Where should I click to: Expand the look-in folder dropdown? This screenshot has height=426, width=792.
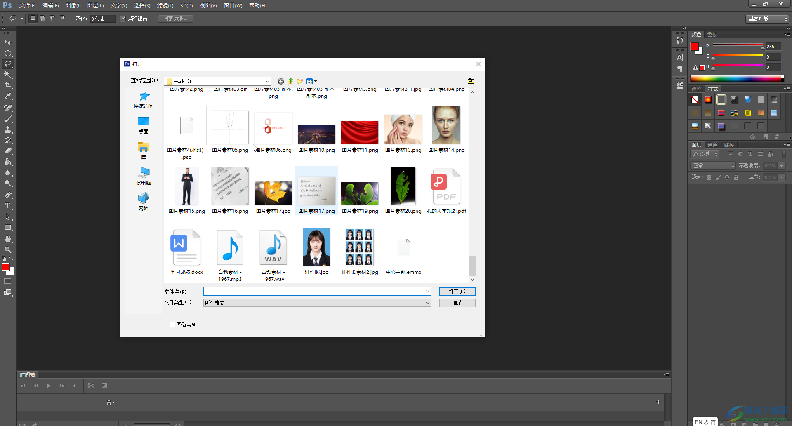(x=267, y=81)
